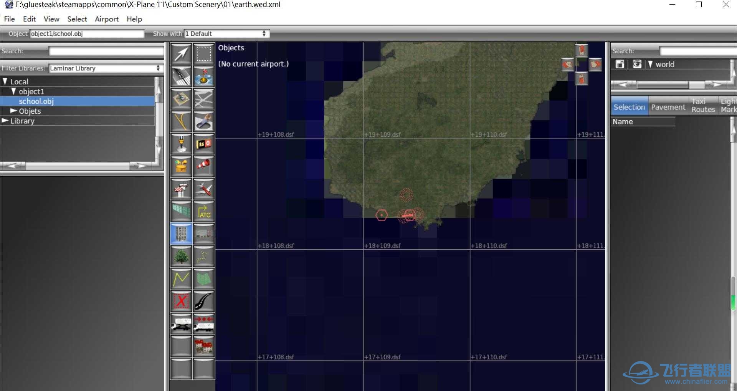
Task: Select the Truck Parking tool
Action: (x=181, y=323)
